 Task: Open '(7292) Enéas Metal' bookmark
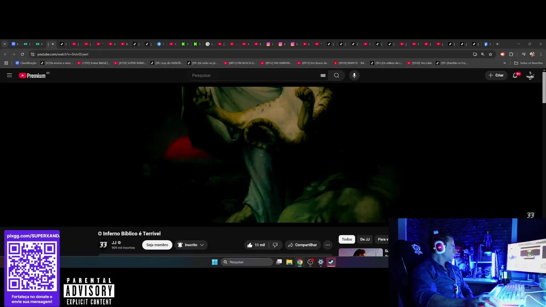pyautogui.click(x=93, y=63)
